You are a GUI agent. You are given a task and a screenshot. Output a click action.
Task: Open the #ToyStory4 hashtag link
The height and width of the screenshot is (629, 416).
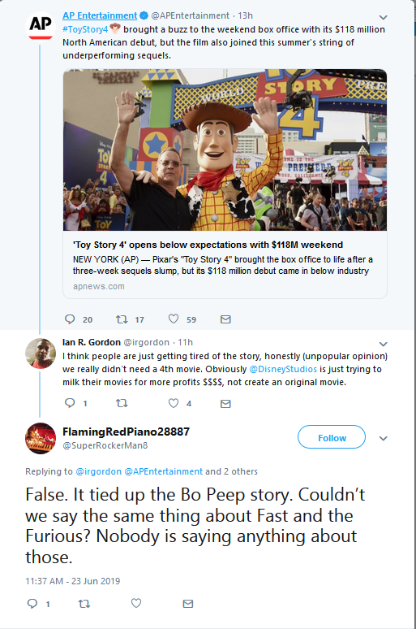[85, 29]
